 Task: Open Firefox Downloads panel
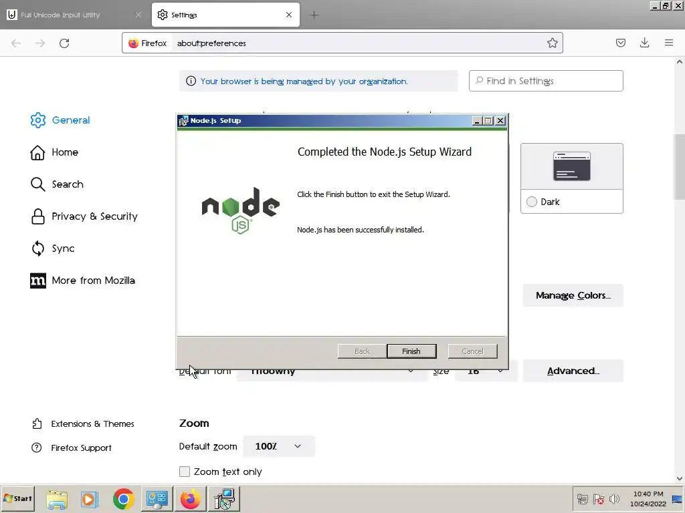click(x=644, y=43)
